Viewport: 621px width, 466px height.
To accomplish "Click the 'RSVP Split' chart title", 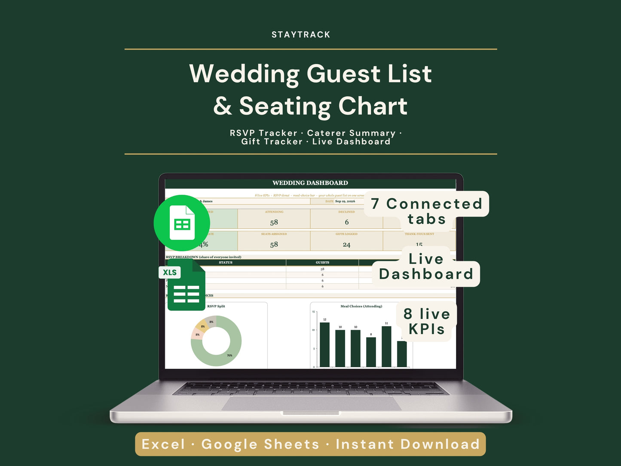I will coord(216,307).
